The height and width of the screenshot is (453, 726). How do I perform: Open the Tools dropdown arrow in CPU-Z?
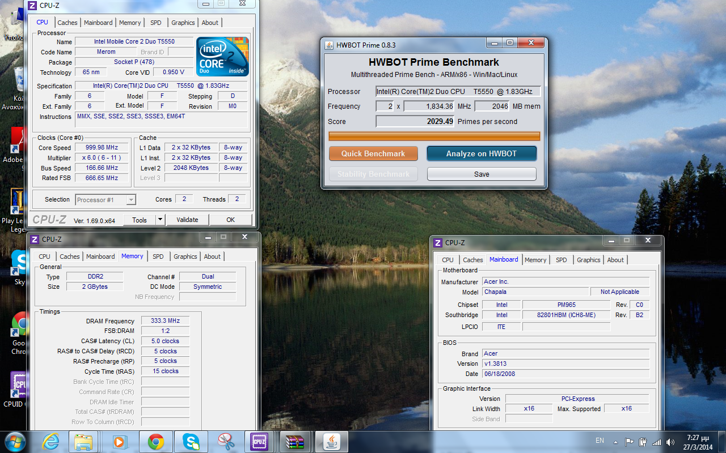coord(160,220)
